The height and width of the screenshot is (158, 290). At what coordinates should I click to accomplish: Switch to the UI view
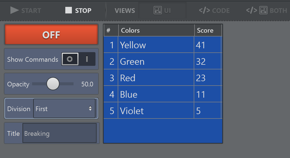[162, 10]
